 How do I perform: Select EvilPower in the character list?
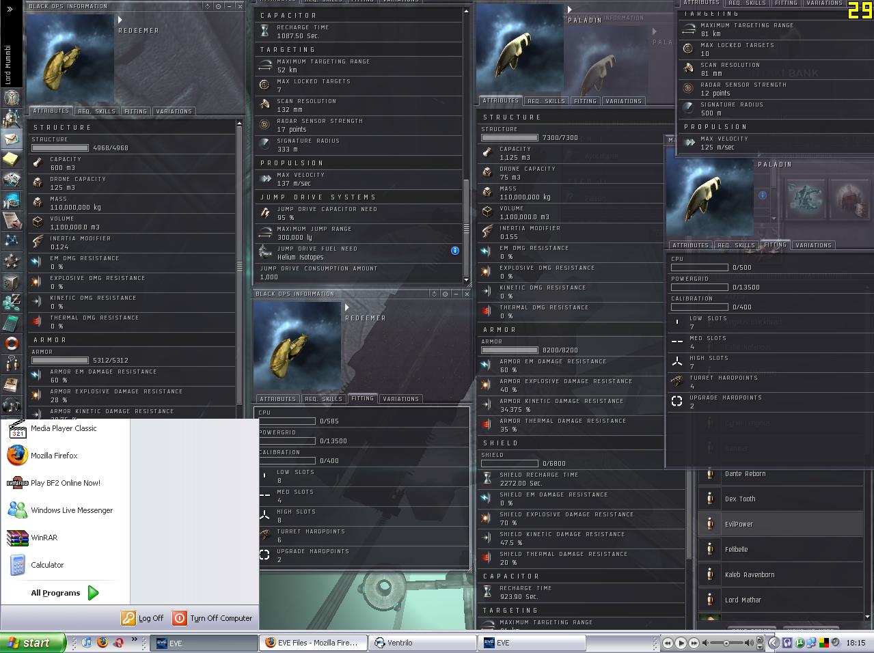coord(780,524)
